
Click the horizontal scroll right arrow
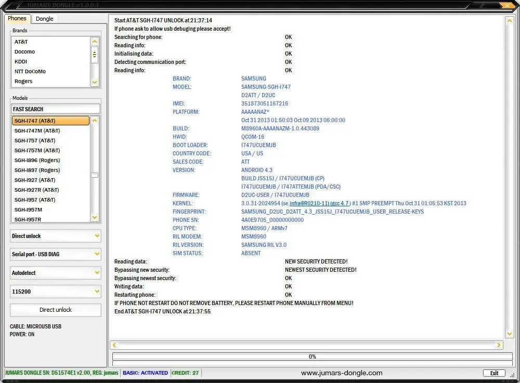[x=499, y=345]
